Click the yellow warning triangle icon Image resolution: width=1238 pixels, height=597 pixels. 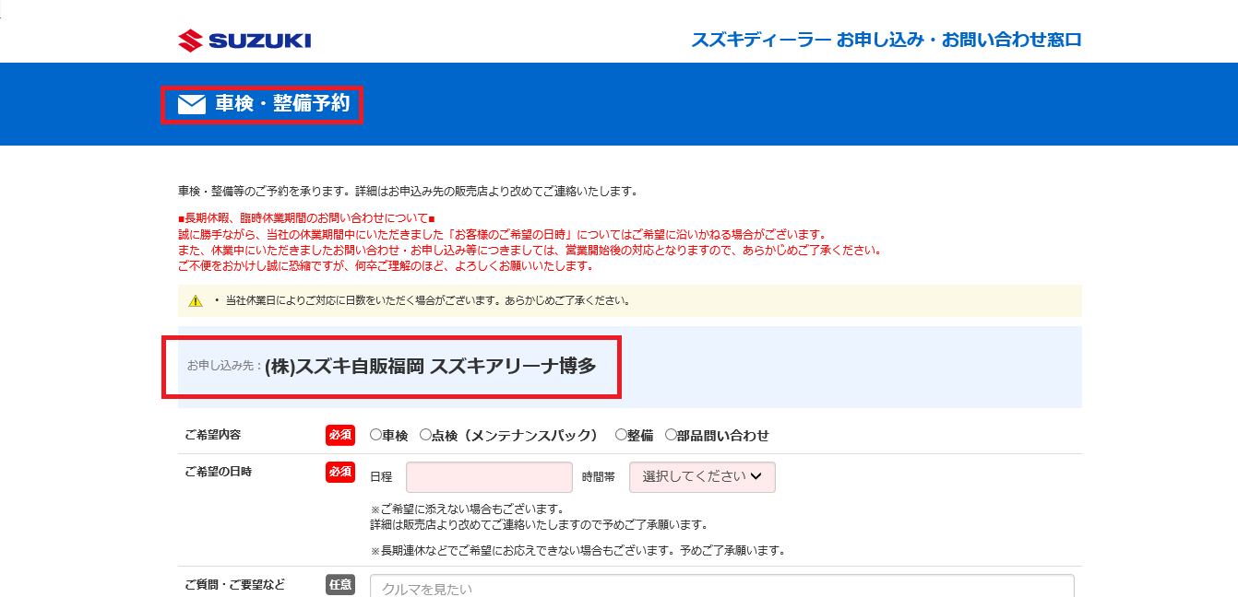tap(196, 300)
